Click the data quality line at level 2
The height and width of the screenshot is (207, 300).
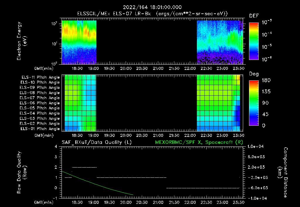pyautogui.click(x=84, y=167)
